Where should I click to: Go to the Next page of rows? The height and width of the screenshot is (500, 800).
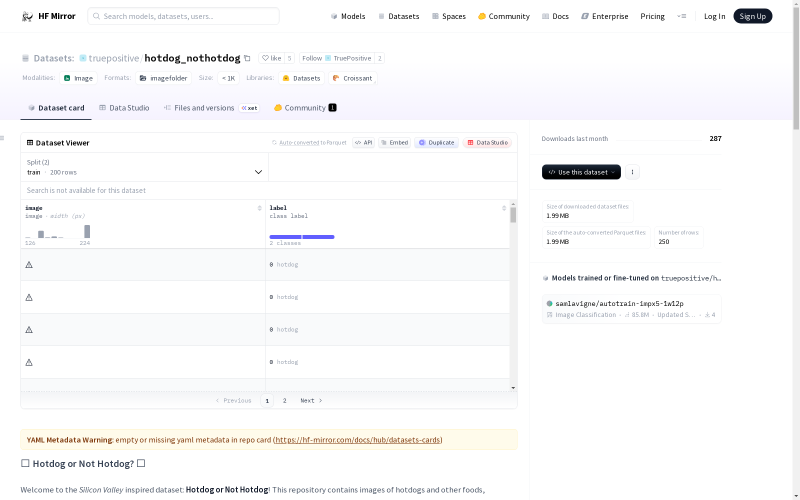311,400
